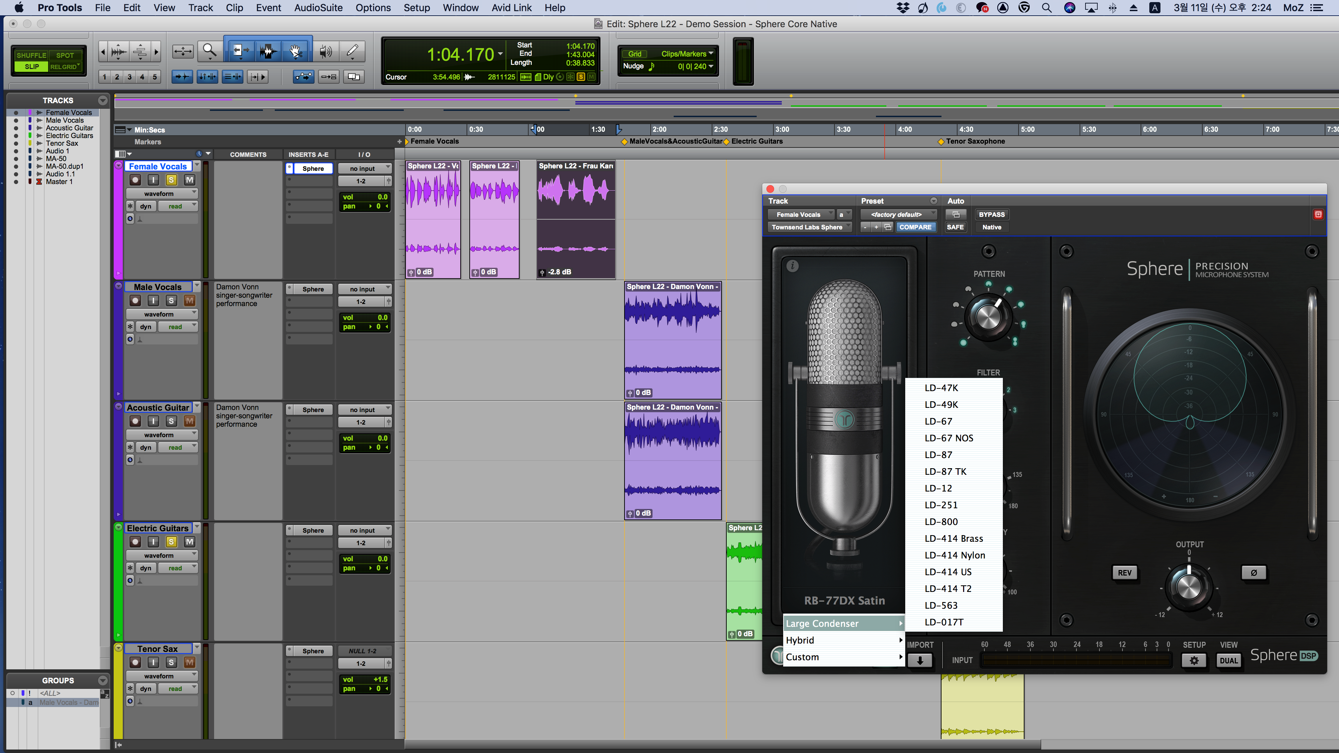This screenshot has height=753, width=1339.
Task: Click the SAFE button
Action: pos(955,227)
